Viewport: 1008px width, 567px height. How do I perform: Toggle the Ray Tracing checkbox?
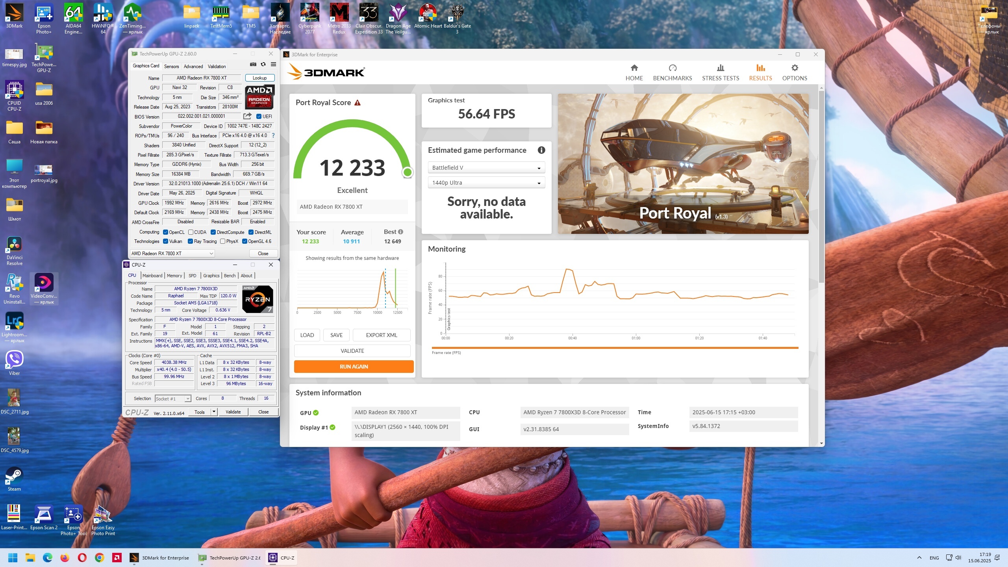pos(190,241)
